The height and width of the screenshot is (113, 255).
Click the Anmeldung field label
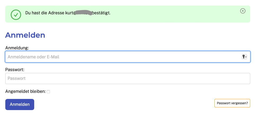pyautogui.click(x=17, y=47)
